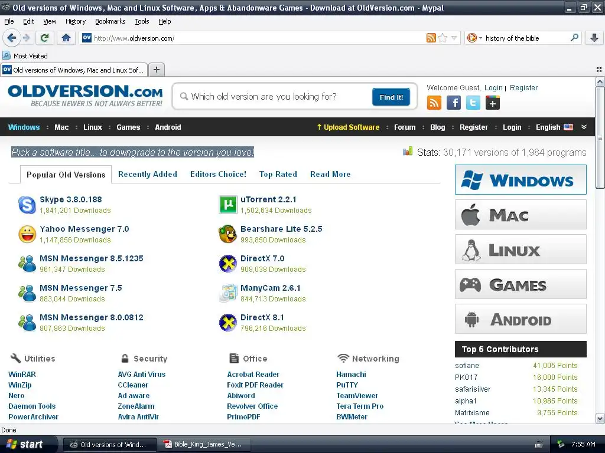Click the Bearshare bear icon
This screenshot has height=453, width=605.
click(227, 234)
